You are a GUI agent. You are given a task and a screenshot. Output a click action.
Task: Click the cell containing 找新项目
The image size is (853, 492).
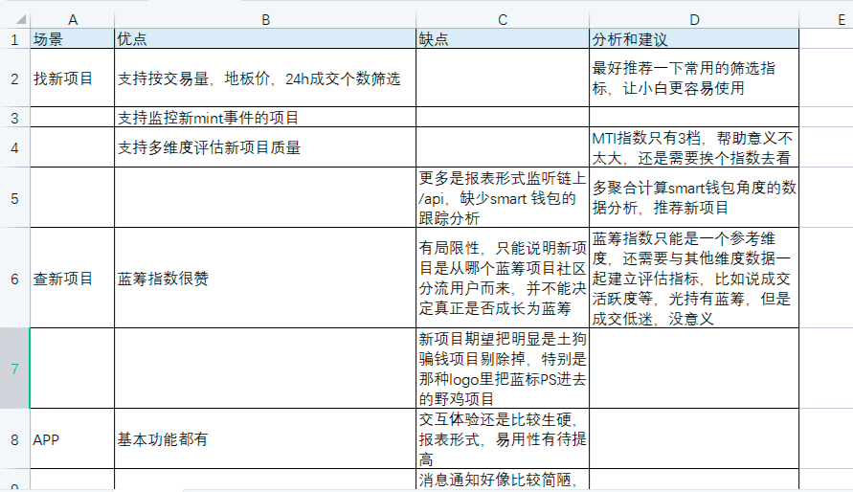72,78
